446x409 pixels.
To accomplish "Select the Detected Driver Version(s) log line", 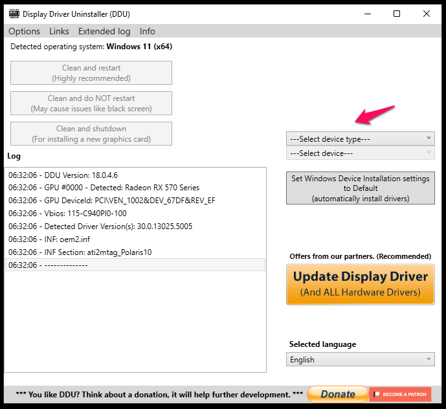I will click(135, 227).
